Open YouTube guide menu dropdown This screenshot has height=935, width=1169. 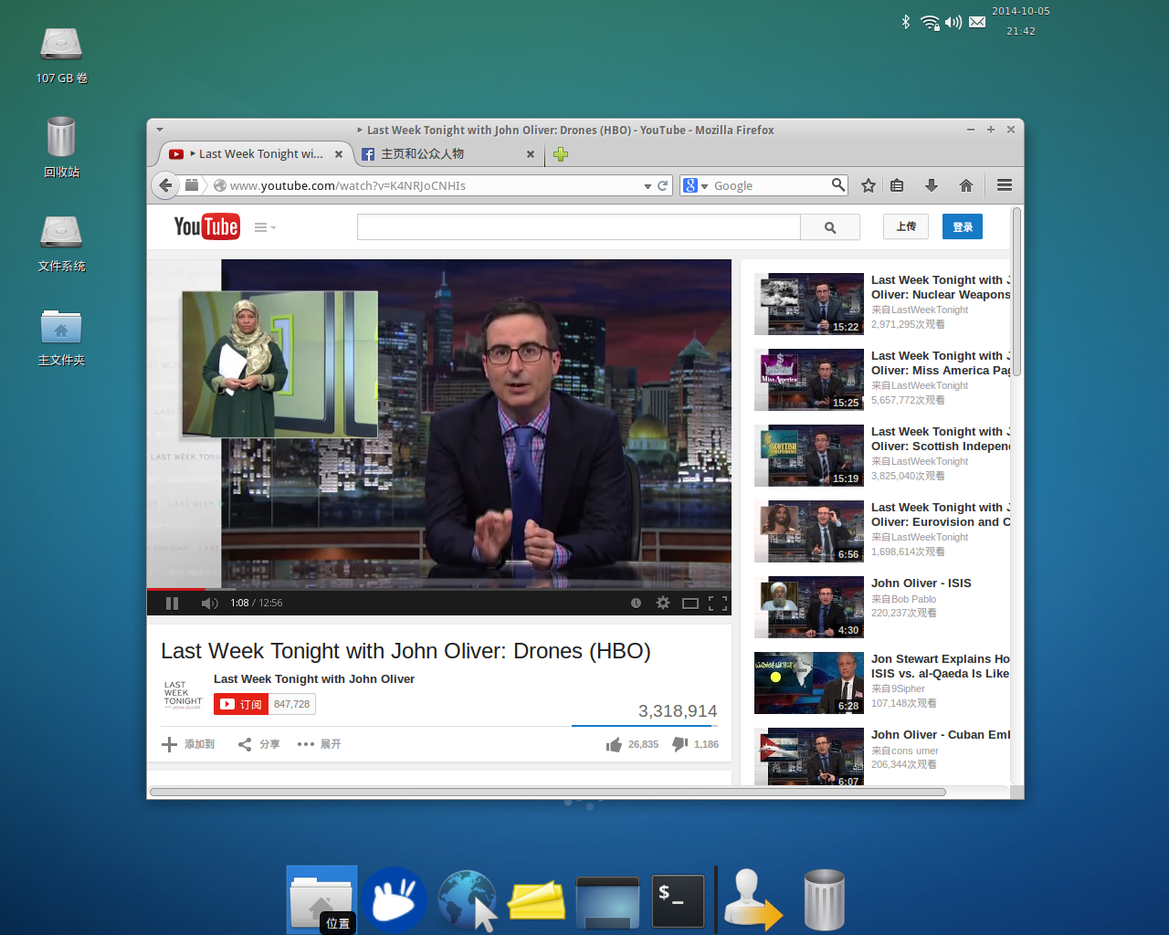click(x=265, y=227)
